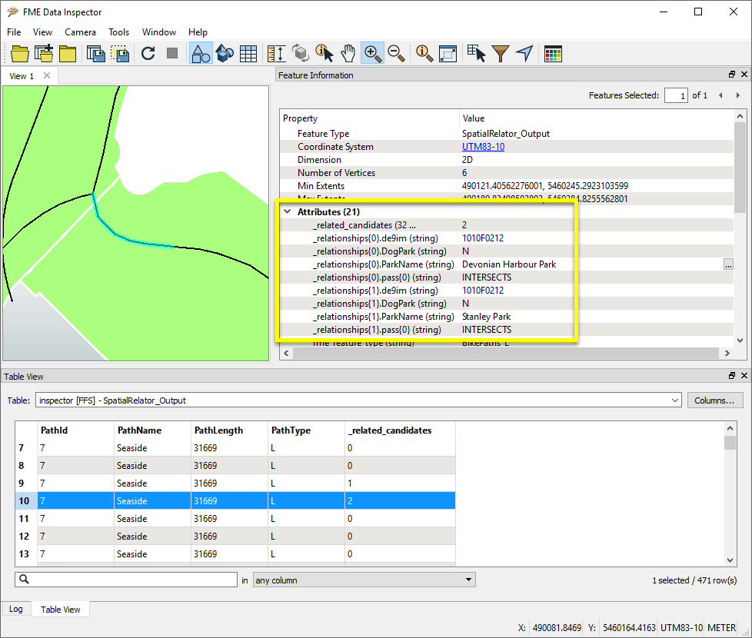Click the Filter Features funnel icon
752x638 pixels.
point(501,54)
